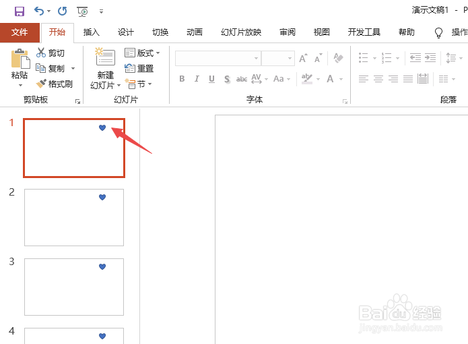The image size is (468, 344).
Task: Click 格式刷 (Format Painter) button
Action: [x=54, y=84]
